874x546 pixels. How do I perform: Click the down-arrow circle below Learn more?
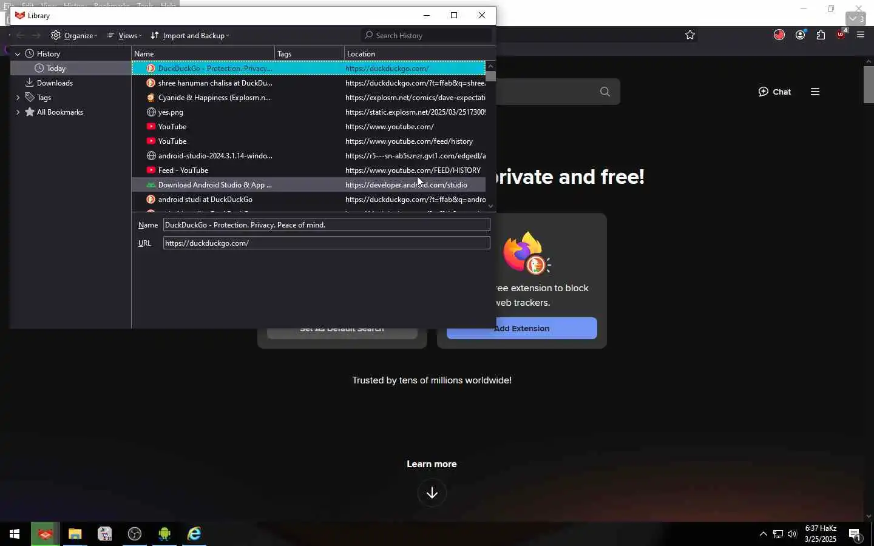coord(432,493)
